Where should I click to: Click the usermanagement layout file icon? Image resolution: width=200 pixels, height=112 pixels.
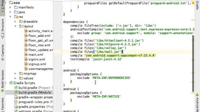[26, 69]
